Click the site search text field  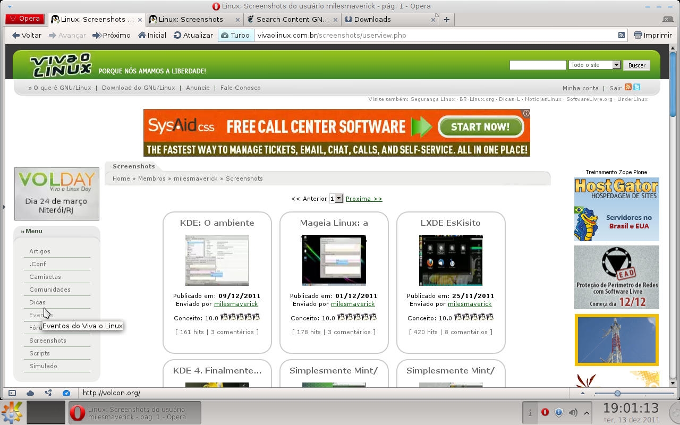[538, 65]
